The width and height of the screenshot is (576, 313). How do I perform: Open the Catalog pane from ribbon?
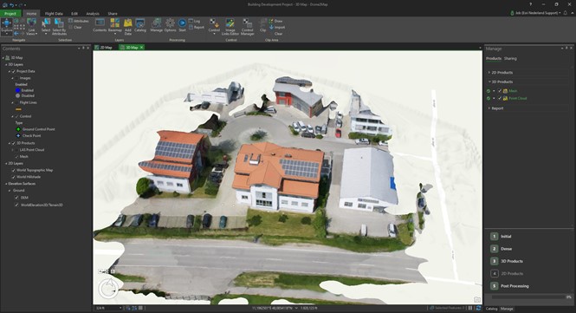140,26
